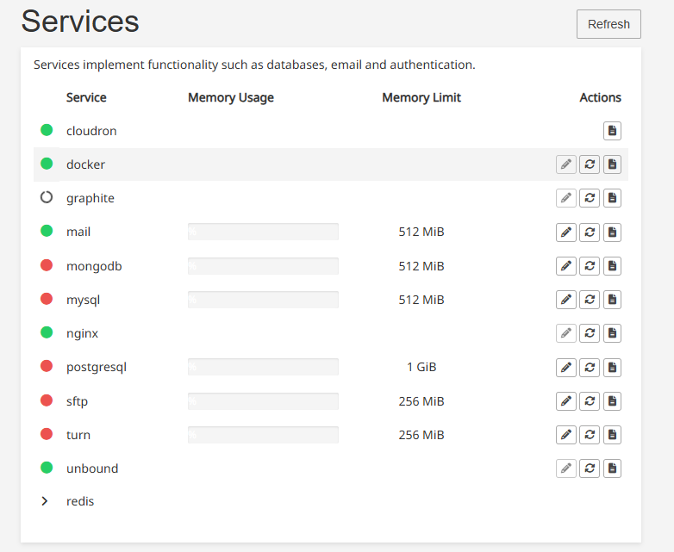674x552 pixels.
Task: Click mail memory usage bar
Action: (263, 232)
